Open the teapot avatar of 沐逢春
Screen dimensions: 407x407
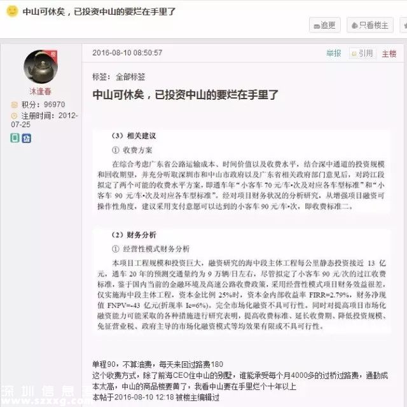coord(41,67)
